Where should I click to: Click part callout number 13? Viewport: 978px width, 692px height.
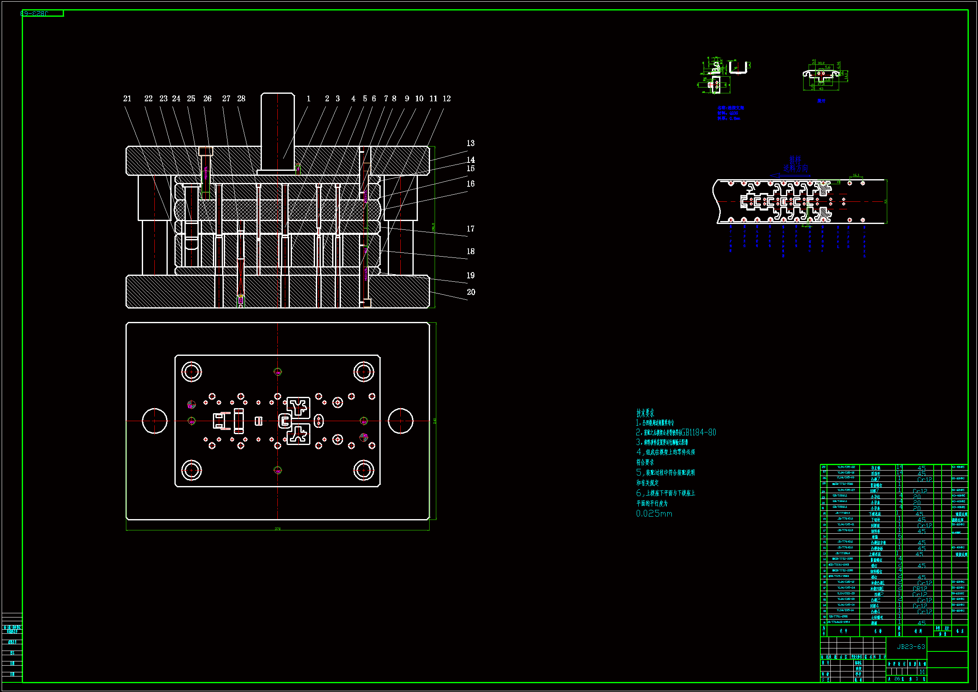[x=470, y=143]
